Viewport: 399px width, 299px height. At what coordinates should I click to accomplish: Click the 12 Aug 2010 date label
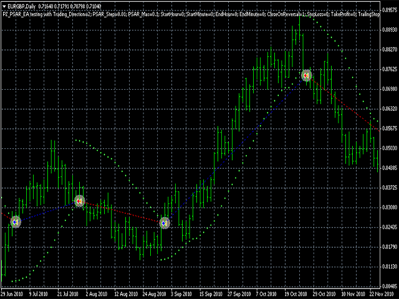126,294
